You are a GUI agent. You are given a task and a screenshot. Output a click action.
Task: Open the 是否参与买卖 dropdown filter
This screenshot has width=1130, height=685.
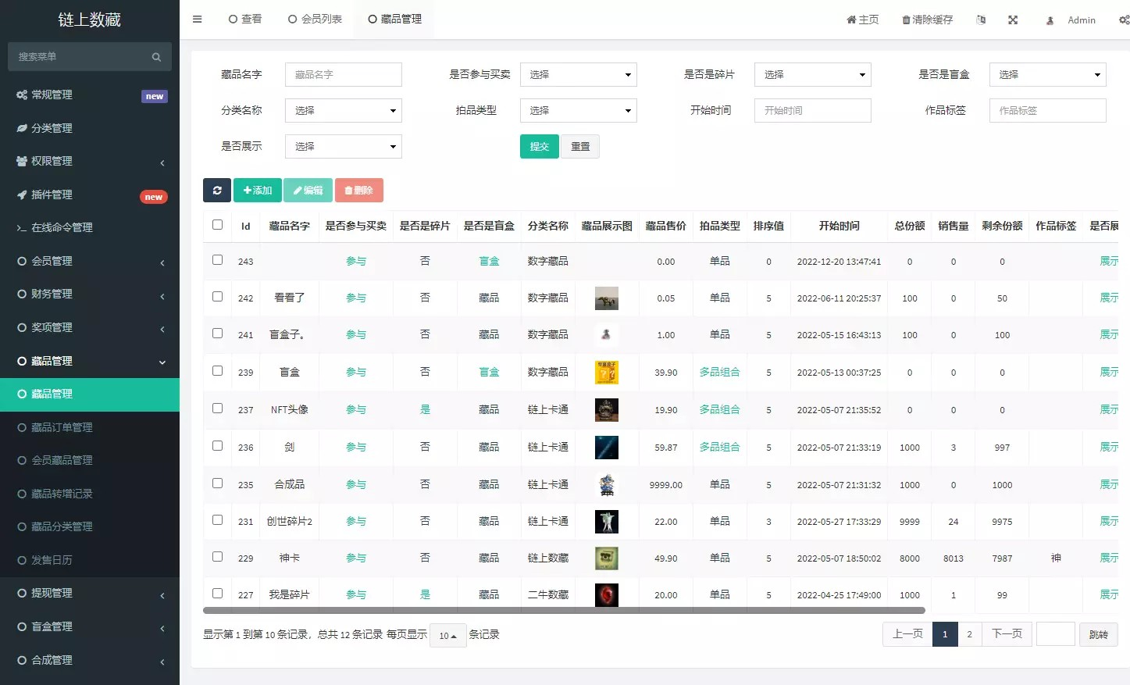(578, 75)
